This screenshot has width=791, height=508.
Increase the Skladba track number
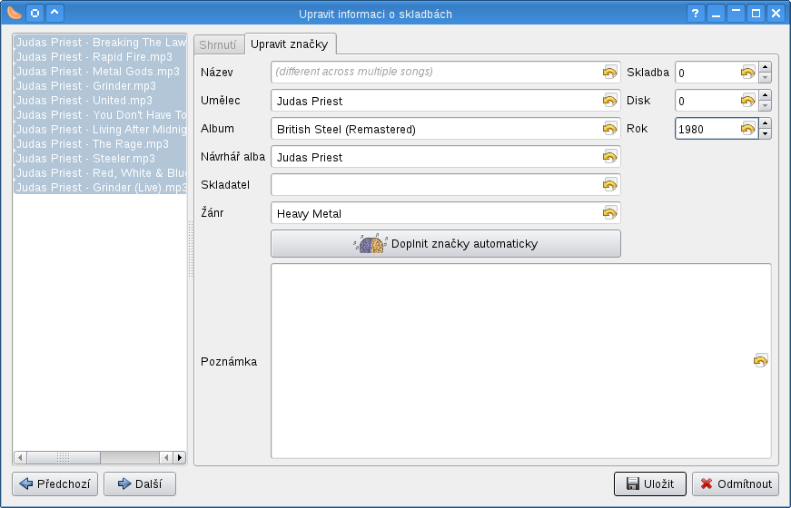(x=766, y=67)
